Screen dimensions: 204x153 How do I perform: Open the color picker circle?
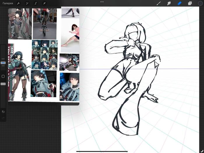(x=200, y=3)
